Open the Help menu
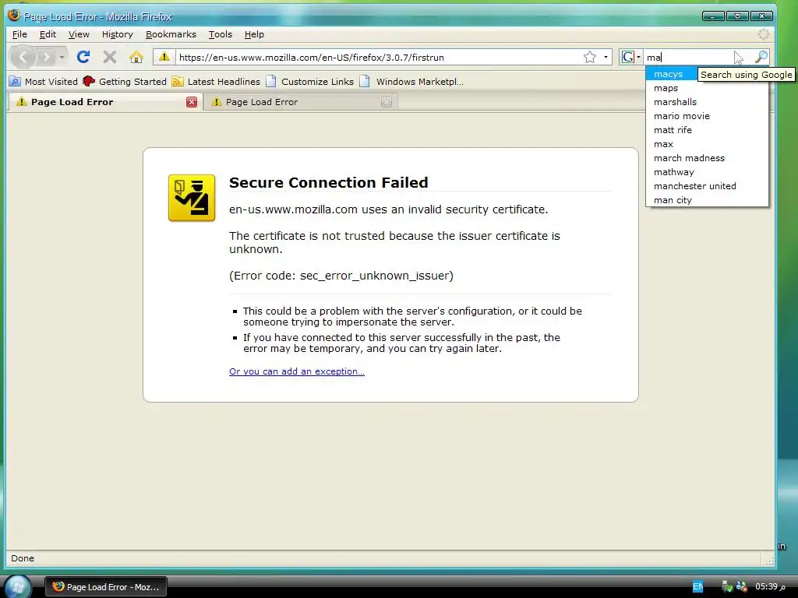 tap(254, 34)
